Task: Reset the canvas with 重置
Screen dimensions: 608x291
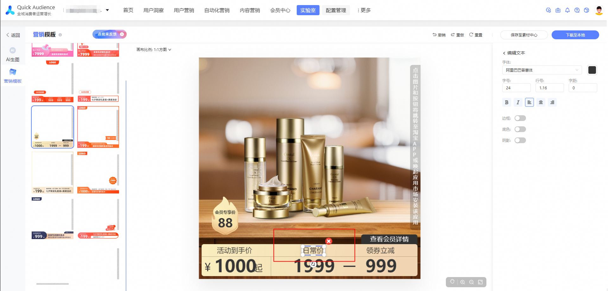Action: 476,35
